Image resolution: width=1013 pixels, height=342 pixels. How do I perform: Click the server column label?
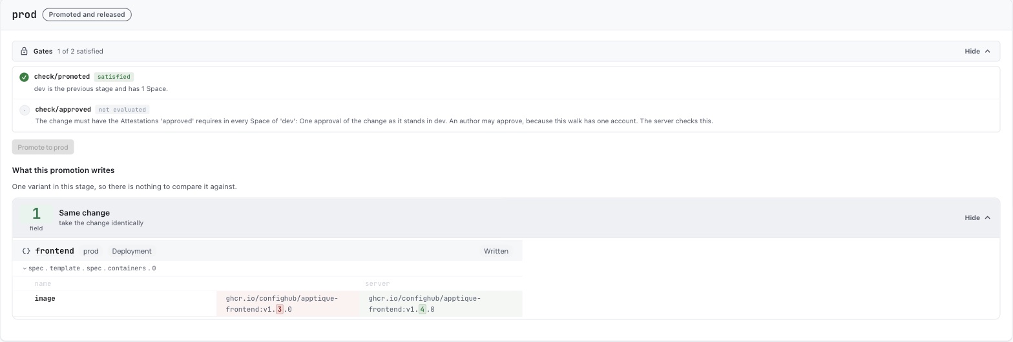[377, 284]
